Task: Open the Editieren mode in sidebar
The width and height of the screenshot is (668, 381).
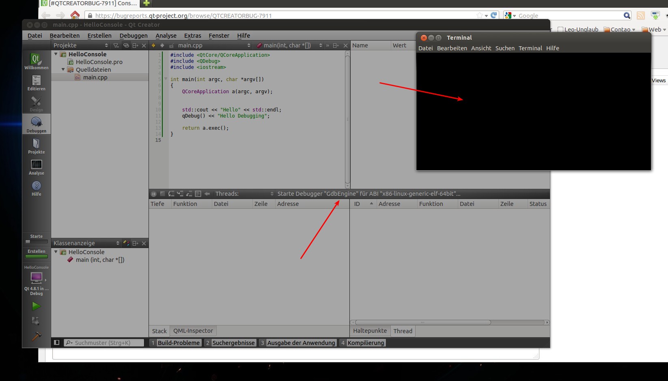Action: tap(36, 83)
